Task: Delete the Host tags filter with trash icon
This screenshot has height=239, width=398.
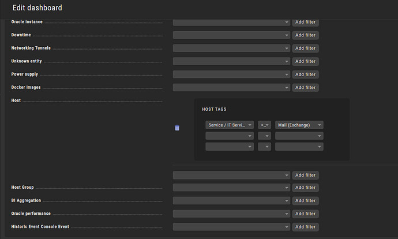Action: 177,128
